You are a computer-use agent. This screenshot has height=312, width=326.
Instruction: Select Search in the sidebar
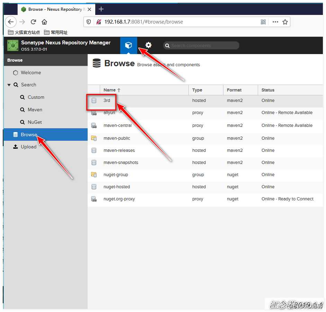[28, 85]
